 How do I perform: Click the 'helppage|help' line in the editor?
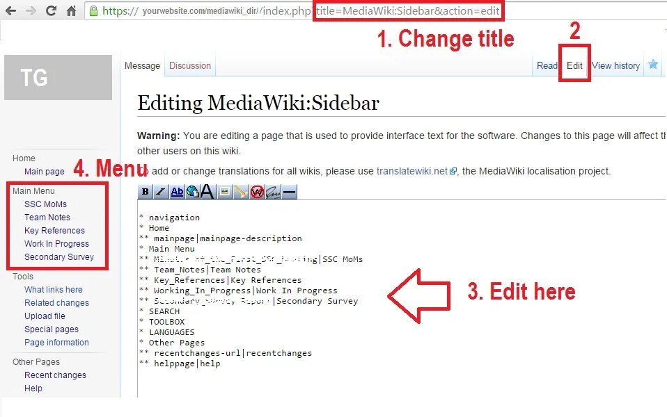180,363
